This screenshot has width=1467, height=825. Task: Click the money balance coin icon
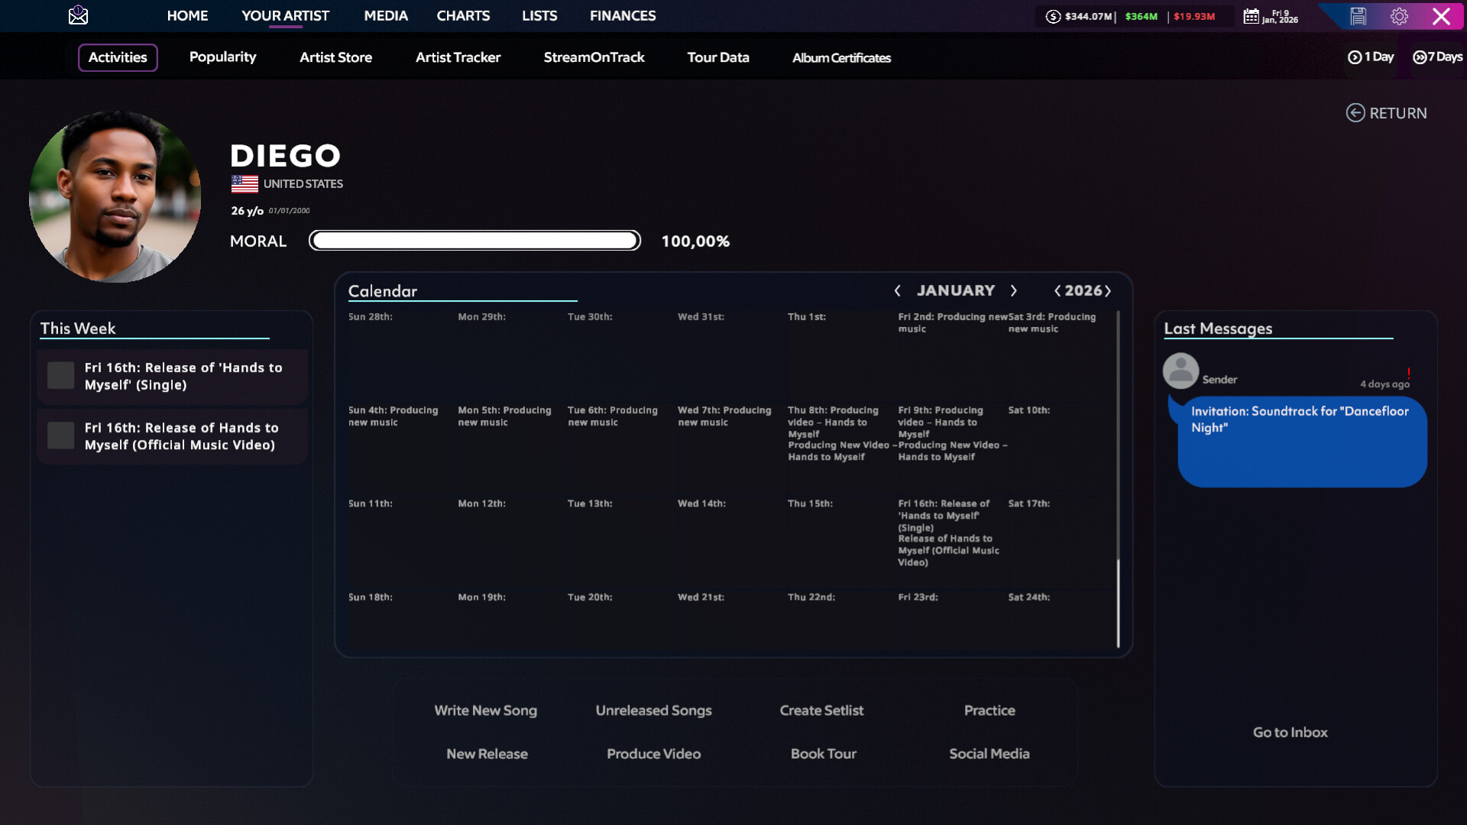[1053, 16]
